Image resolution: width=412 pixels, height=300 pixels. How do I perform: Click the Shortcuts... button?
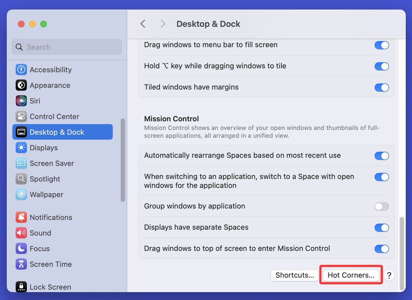(295, 275)
